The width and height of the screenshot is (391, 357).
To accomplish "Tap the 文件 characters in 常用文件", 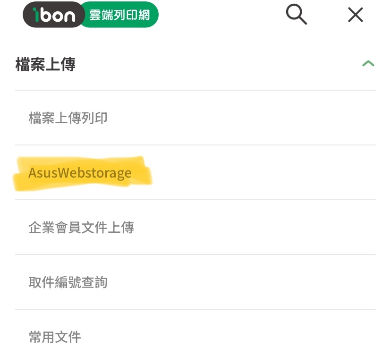I will pyautogui.click(x=68, y=337).
